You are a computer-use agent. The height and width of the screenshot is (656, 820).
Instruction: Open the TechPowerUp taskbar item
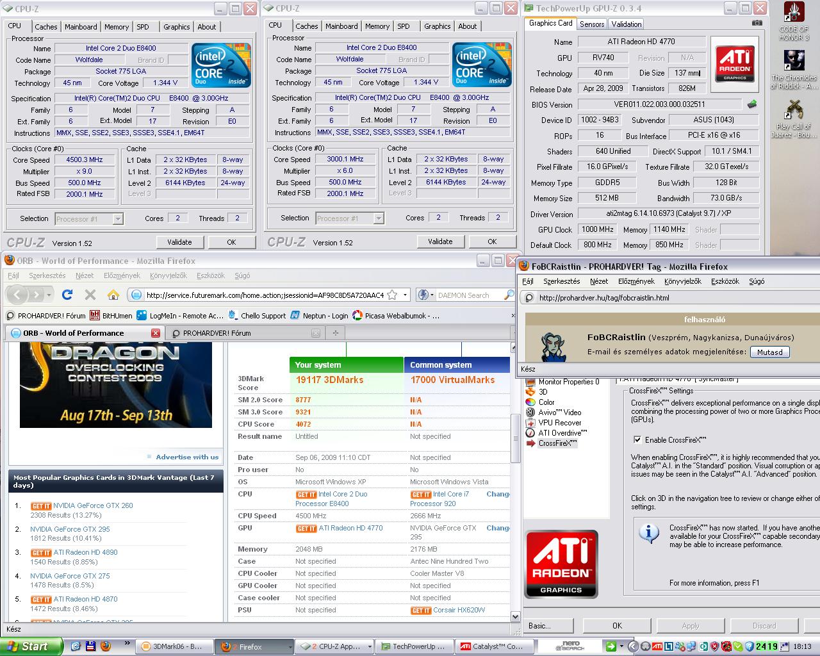click(x=414, y=646)
